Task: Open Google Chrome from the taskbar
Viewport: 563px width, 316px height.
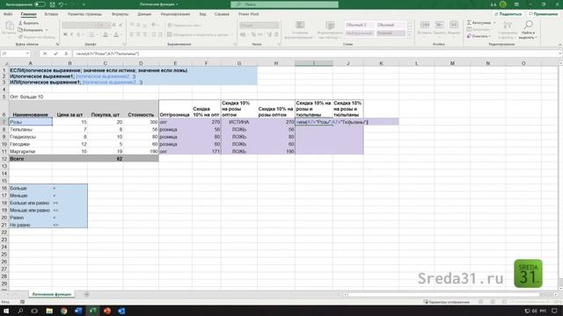Action: coord(63,311)
